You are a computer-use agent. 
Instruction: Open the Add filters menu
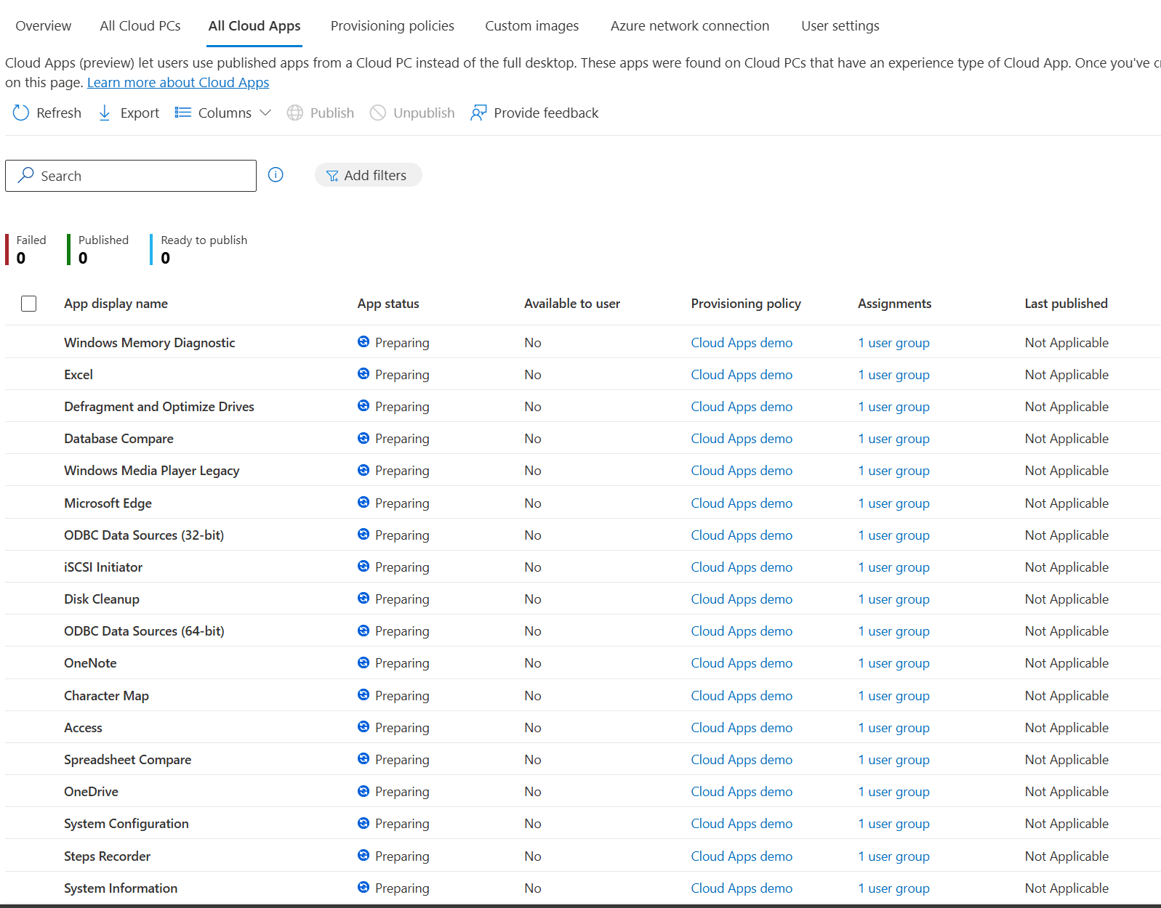pyautogui.click(x=368, y=175)
